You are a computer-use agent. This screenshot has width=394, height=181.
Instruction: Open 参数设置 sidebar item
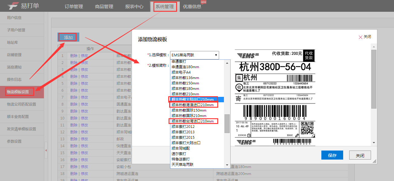(x=22, y=141)
